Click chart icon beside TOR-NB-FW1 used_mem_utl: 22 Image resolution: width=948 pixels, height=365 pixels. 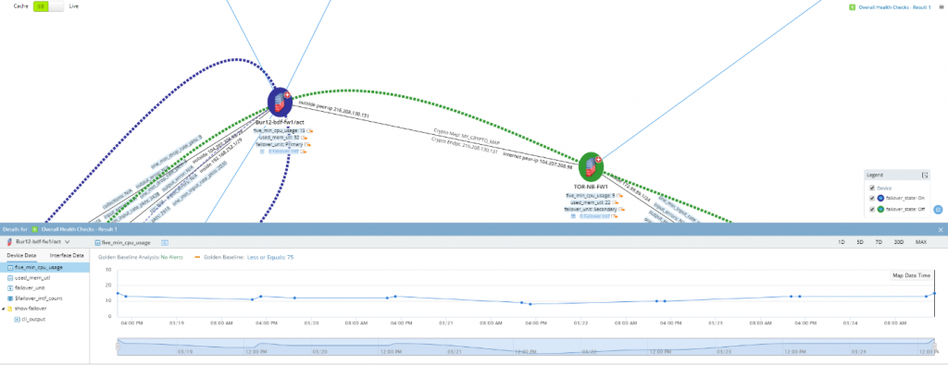tap(617, 202)
